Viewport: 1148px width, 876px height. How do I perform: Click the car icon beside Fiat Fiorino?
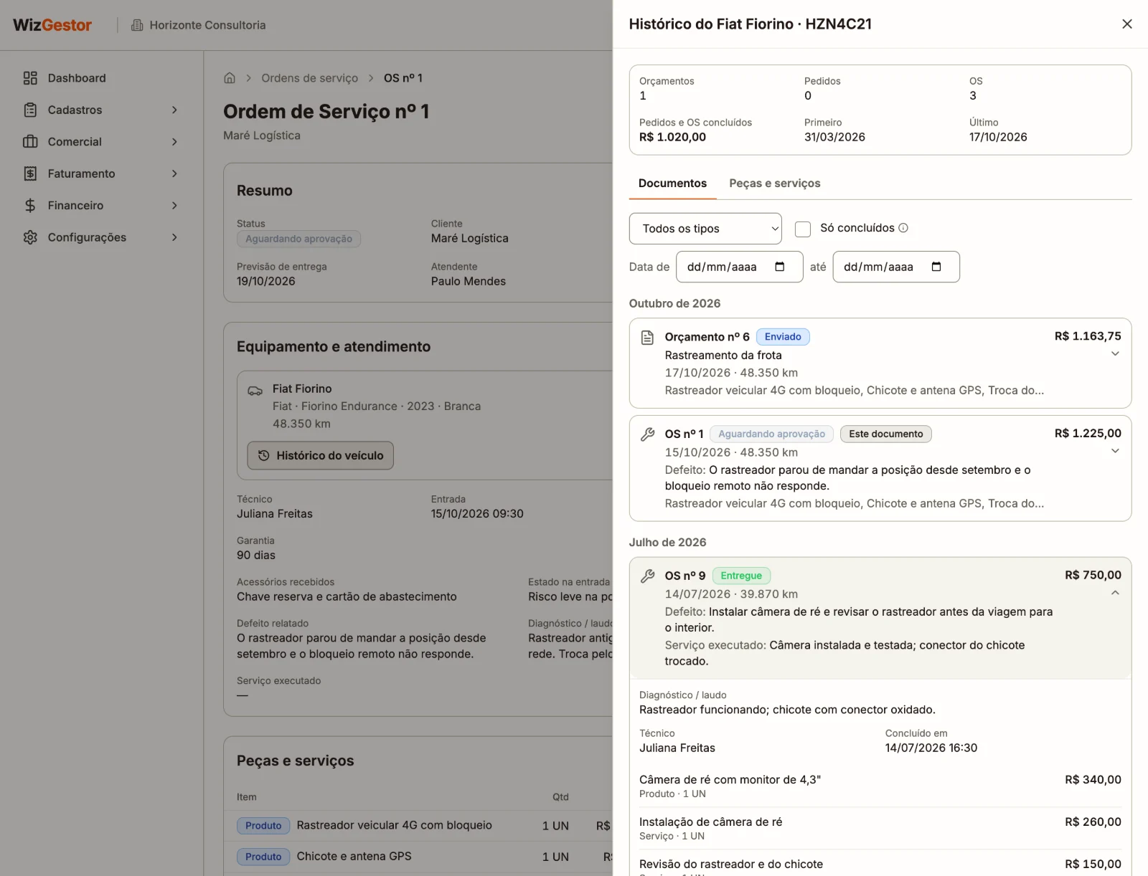click(x=255, y=391)
